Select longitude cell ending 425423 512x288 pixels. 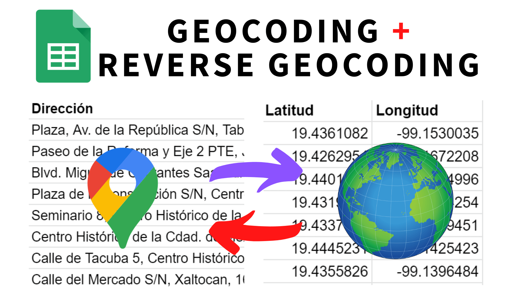(x=427, y=248)
